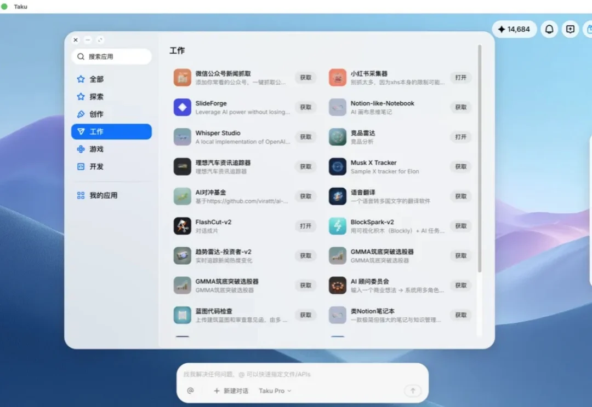
Task: Click the AI对冲基金 app icon
Action: click(x=182, y=196)
